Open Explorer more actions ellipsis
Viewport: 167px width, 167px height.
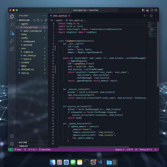(44, 16)
